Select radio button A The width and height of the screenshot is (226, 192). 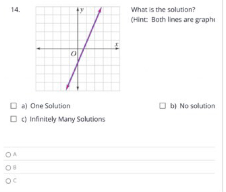pyautogui.click(x=8, y=154)
